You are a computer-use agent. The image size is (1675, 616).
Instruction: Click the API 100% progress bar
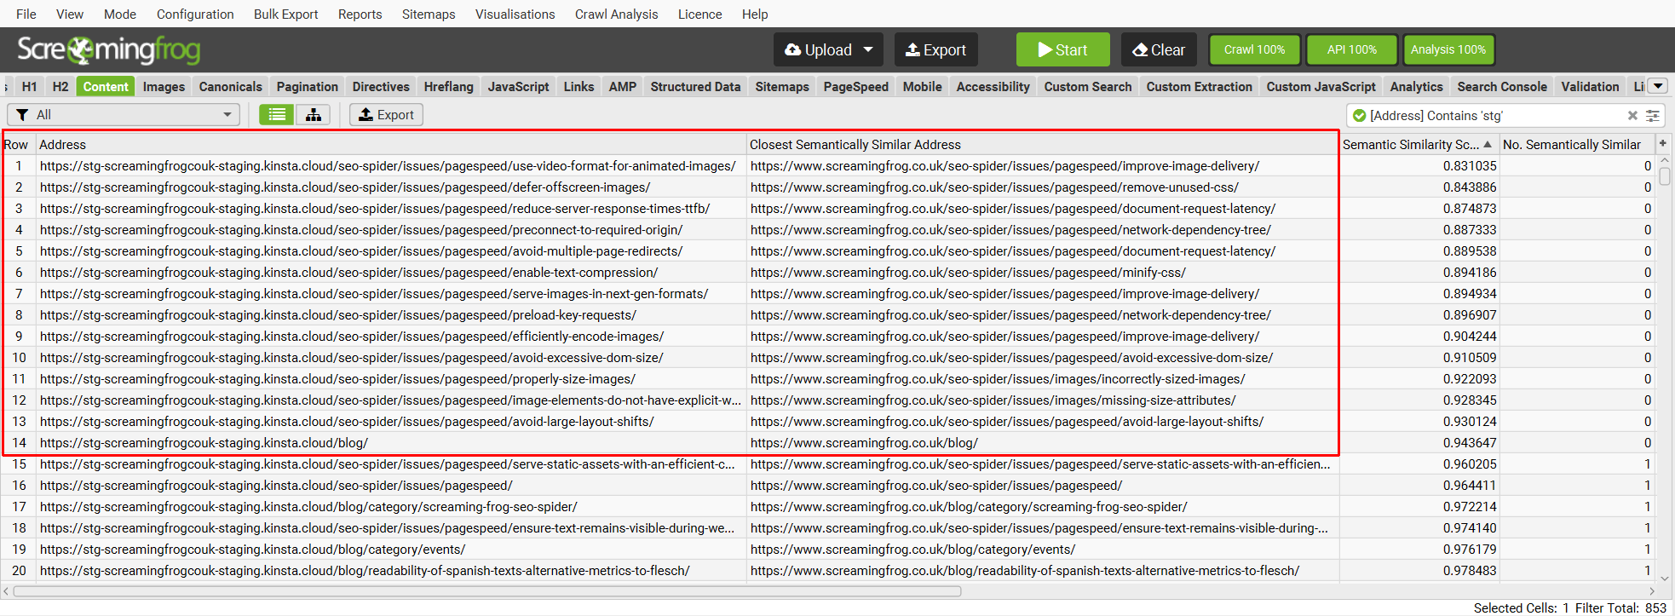point(1351,50)
